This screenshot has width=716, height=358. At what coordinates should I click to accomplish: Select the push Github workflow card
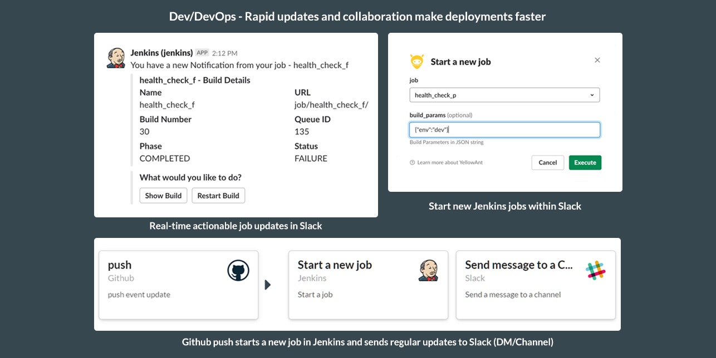pos(178,285)
